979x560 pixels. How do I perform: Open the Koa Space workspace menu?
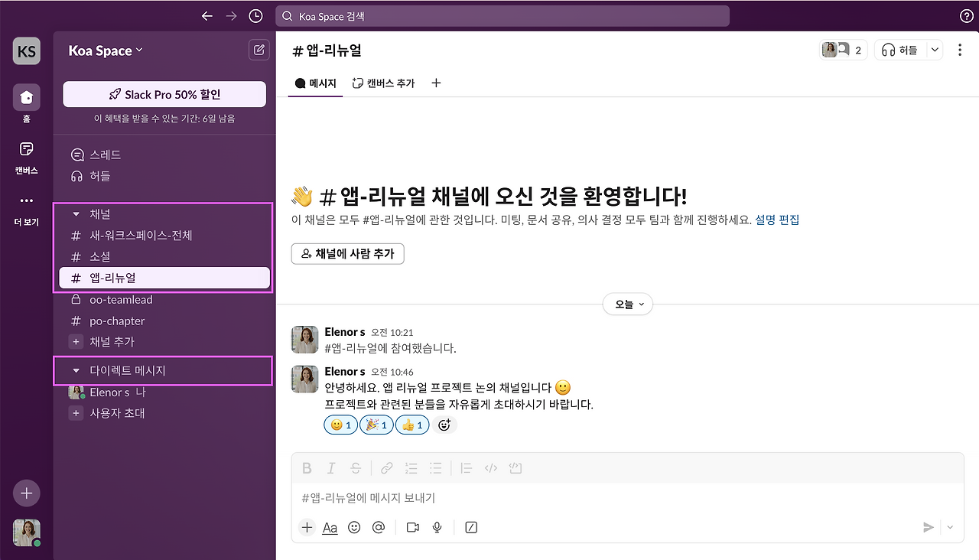[x=105, y=50]
